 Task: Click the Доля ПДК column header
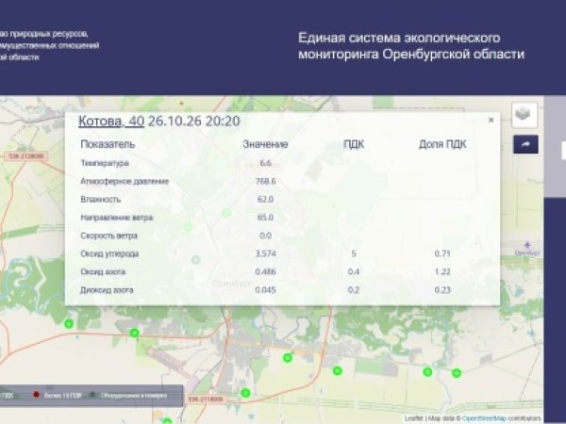click(x=442, y=144)
